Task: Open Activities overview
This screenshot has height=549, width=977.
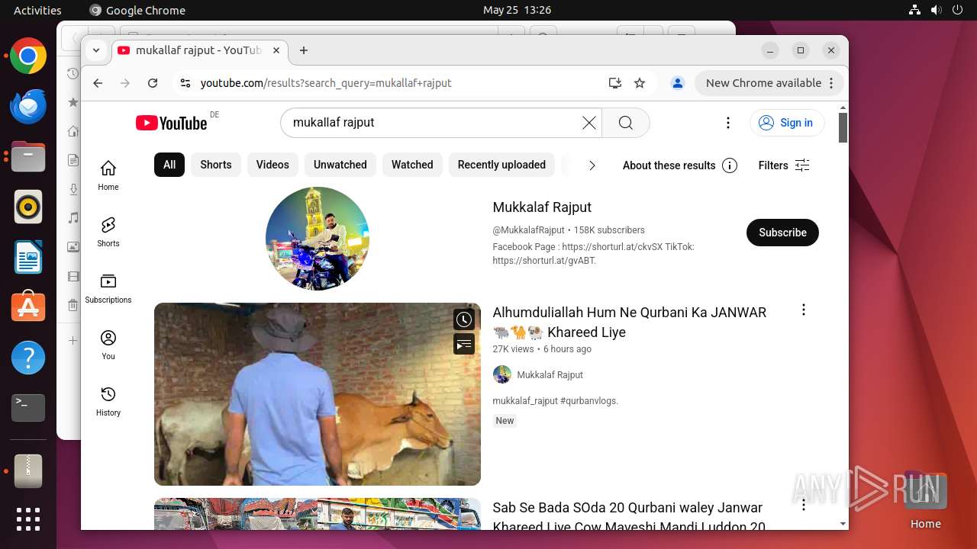Action: (37, 10)
